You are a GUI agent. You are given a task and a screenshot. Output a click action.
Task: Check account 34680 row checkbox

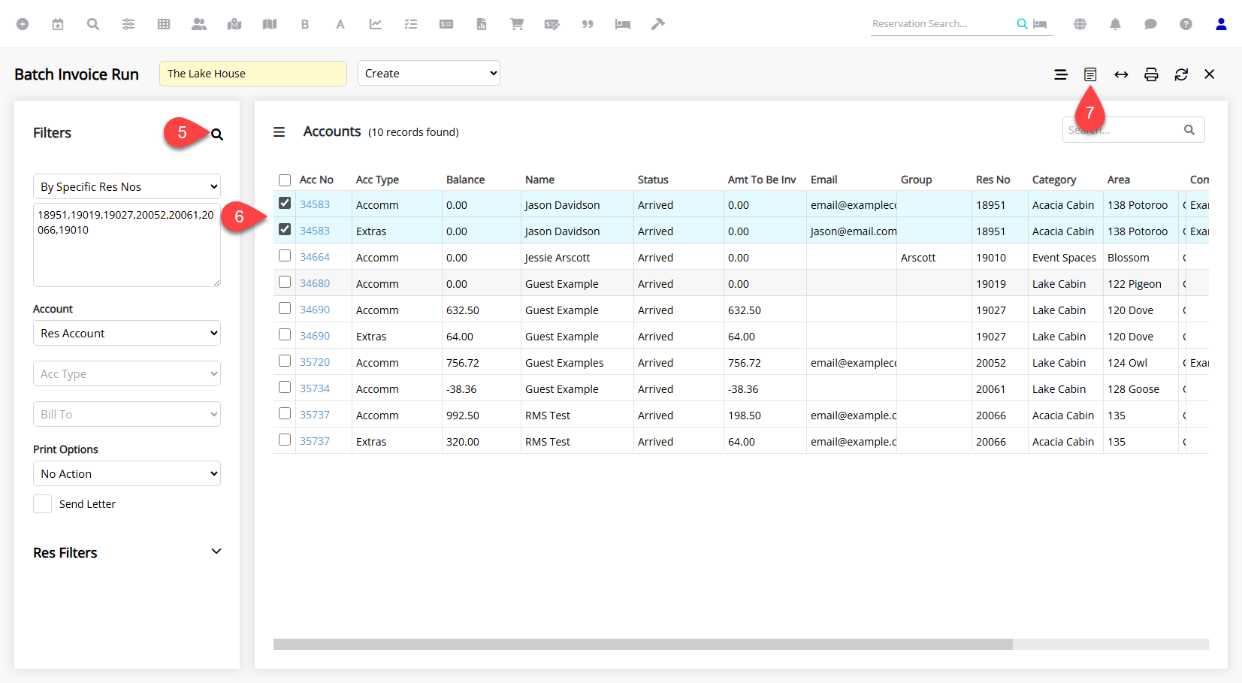coord(285,282)
